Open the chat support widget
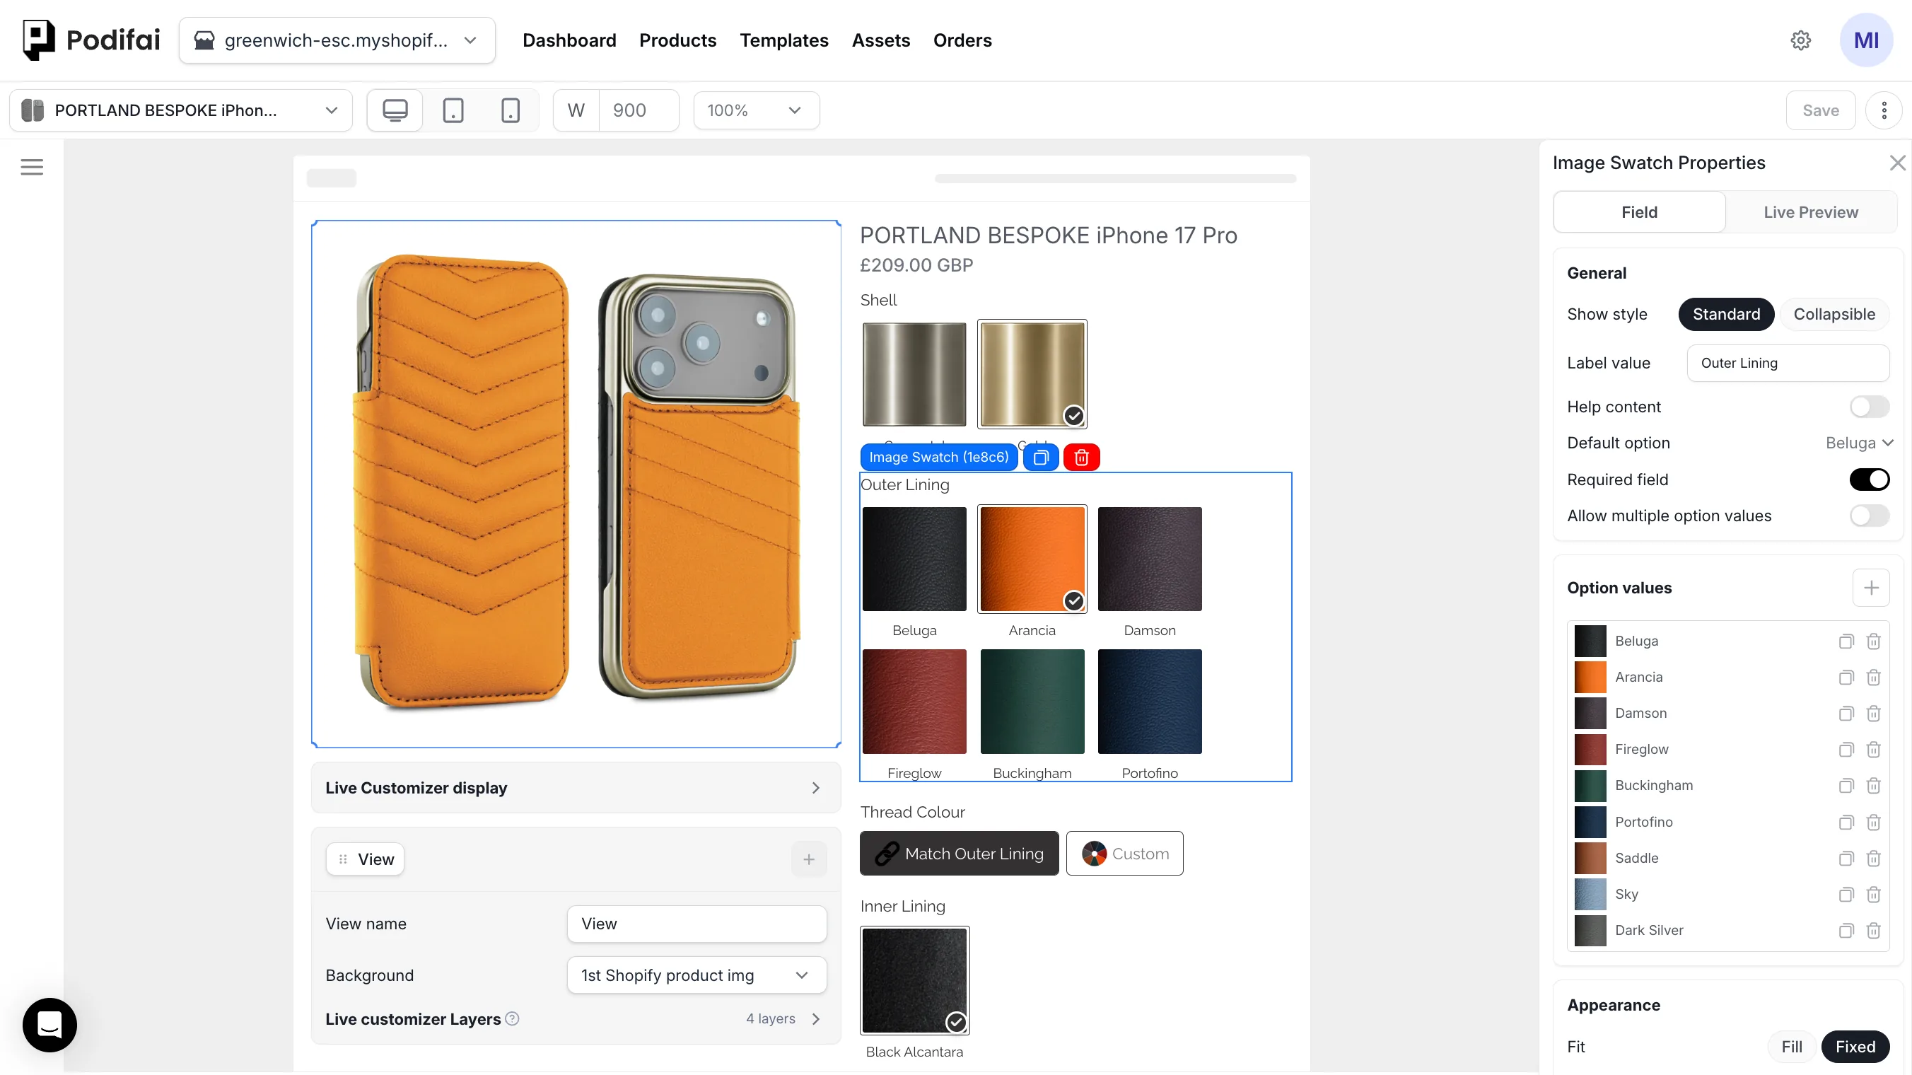 [49, 1025]
